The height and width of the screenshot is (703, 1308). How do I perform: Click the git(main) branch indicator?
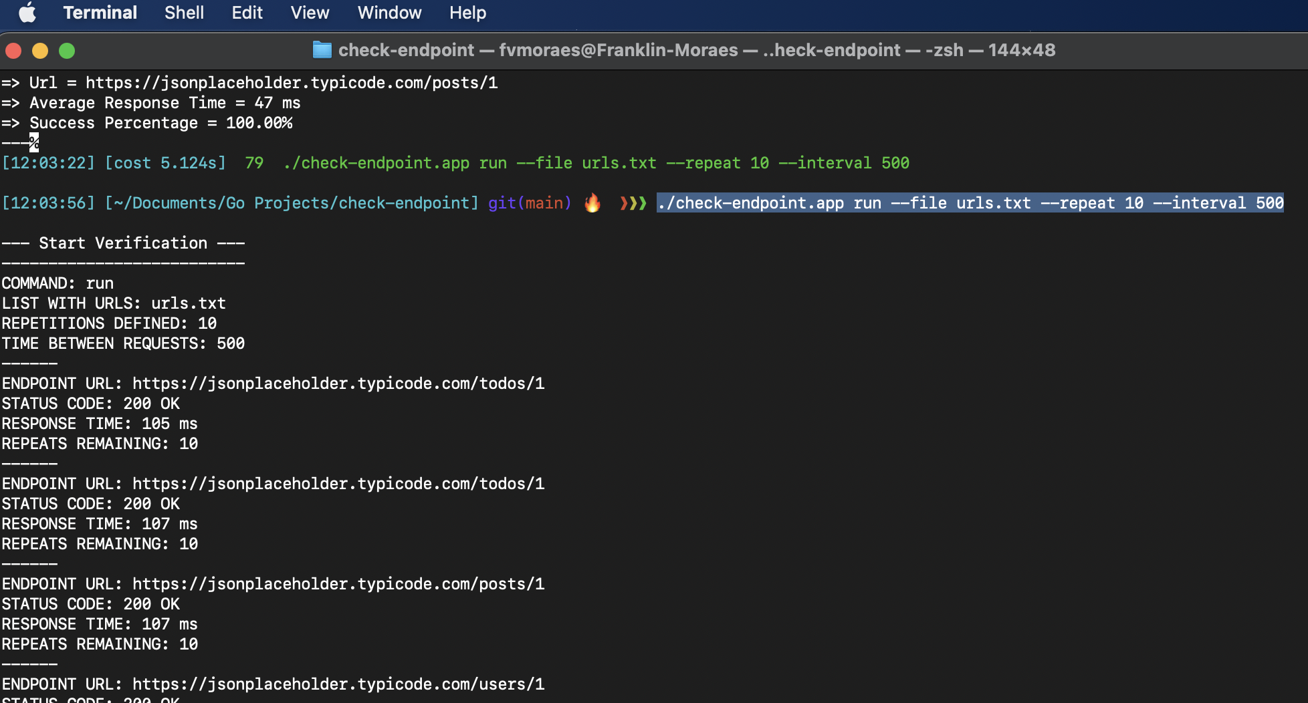pyautogui.click(x=530, y=203)
